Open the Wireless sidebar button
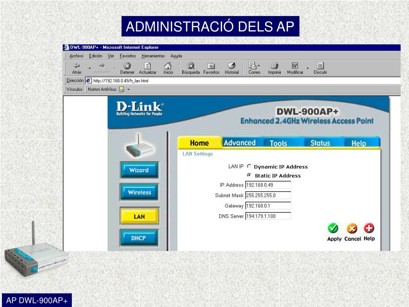 pos(139,192)
